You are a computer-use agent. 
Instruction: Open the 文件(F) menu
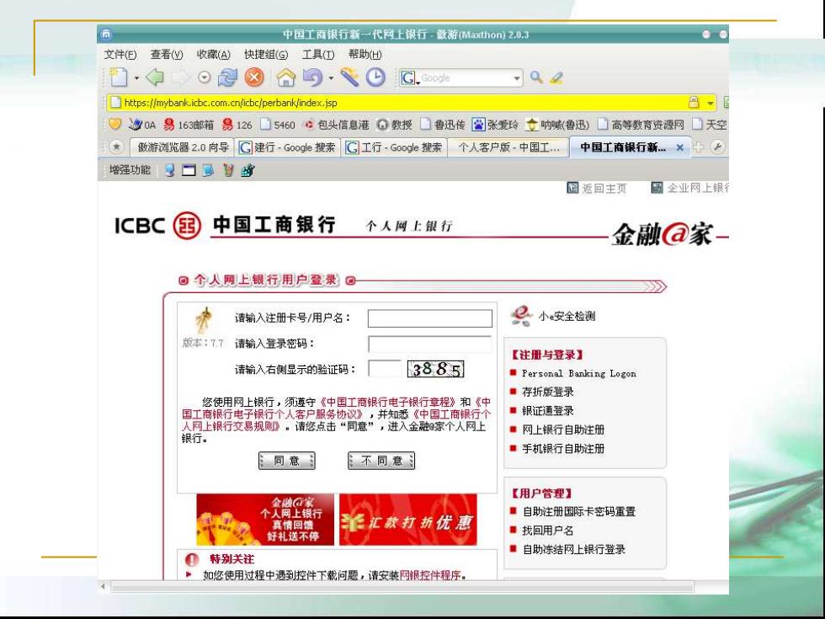coord(120,54)
